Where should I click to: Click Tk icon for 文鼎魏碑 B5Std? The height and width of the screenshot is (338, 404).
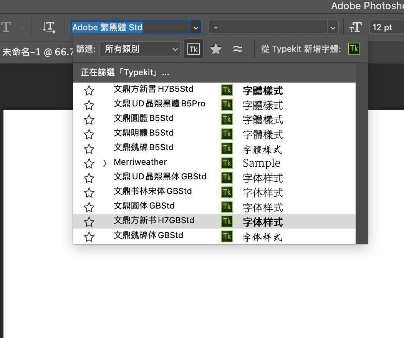227,148
